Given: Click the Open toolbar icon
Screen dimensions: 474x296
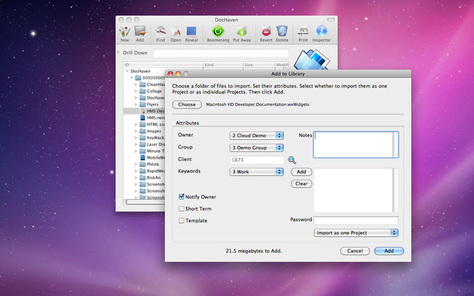Looking at the screenshot, I should click(x=175, y=31).
